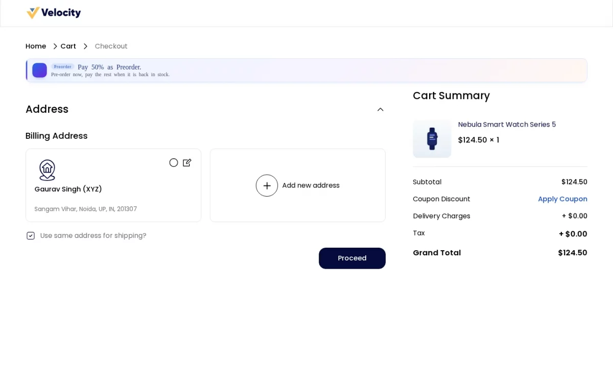Click the Apply Coupon link
The height and width of the screenshot is (383, 613).
pyautogui.click(x=562, y=199)
